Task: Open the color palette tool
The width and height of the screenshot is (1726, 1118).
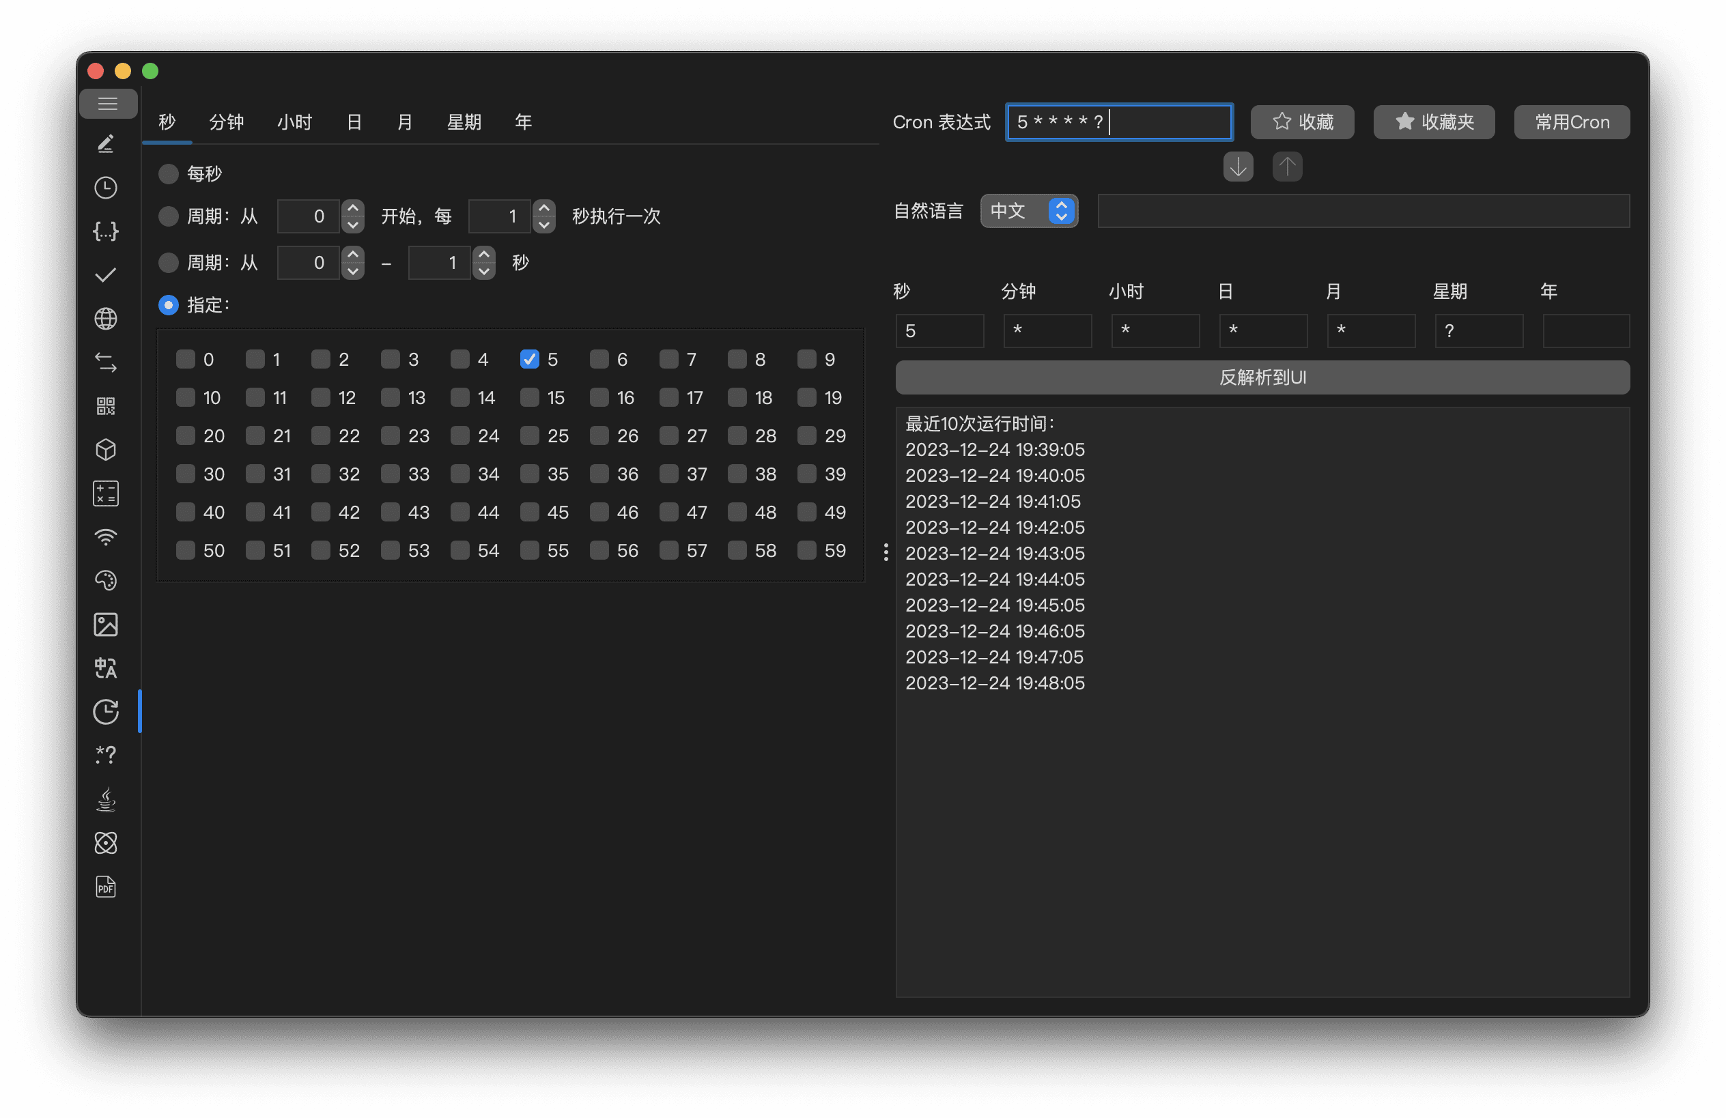Action: [x=106, y=580]
